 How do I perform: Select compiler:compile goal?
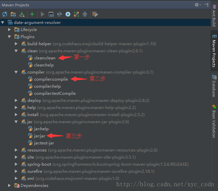tap(51, 79)
